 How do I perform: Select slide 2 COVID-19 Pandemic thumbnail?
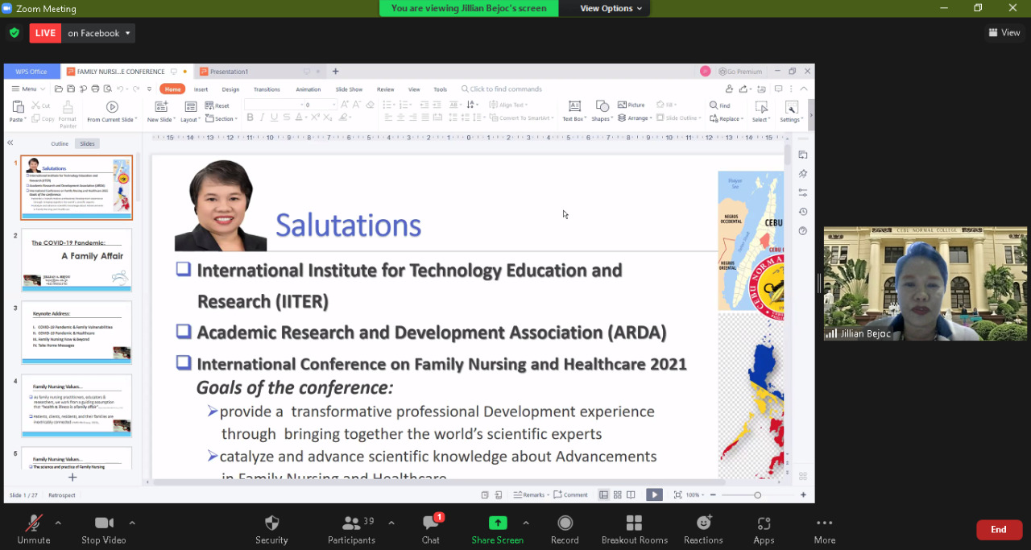click(77, 260)
